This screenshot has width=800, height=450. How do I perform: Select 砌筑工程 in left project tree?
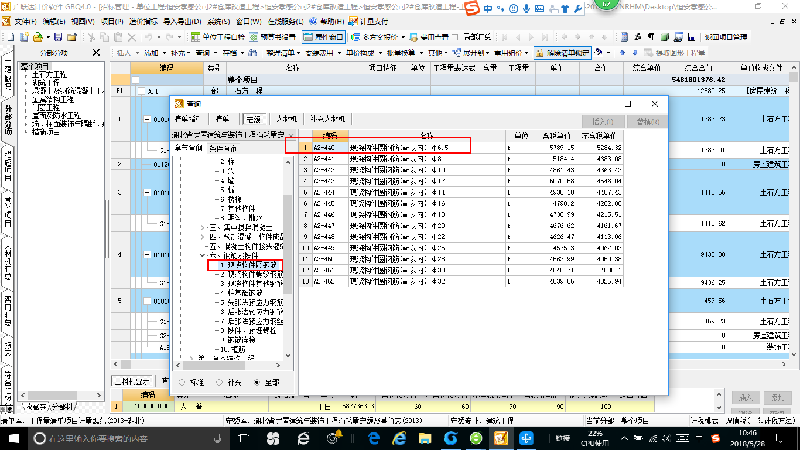tap(46, 83)
